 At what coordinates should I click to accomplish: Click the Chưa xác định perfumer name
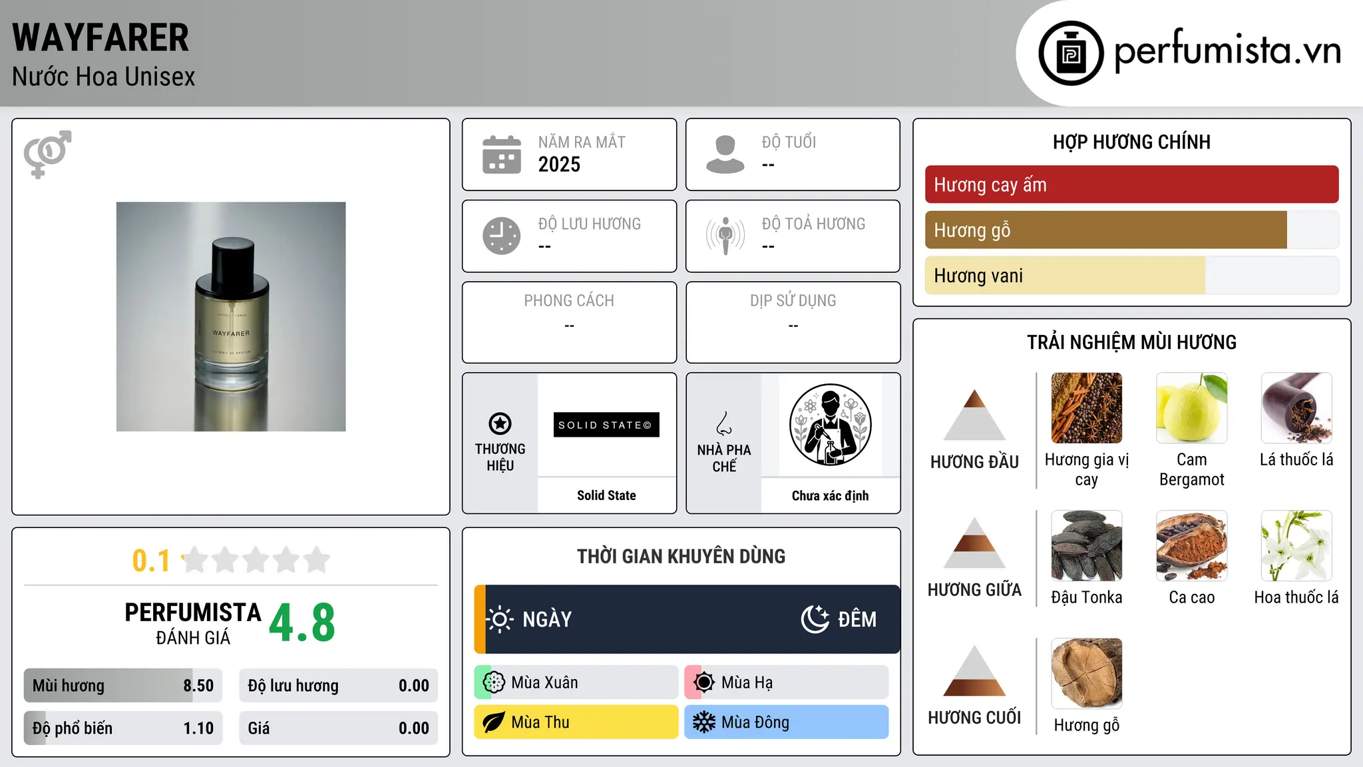point(830,495)
